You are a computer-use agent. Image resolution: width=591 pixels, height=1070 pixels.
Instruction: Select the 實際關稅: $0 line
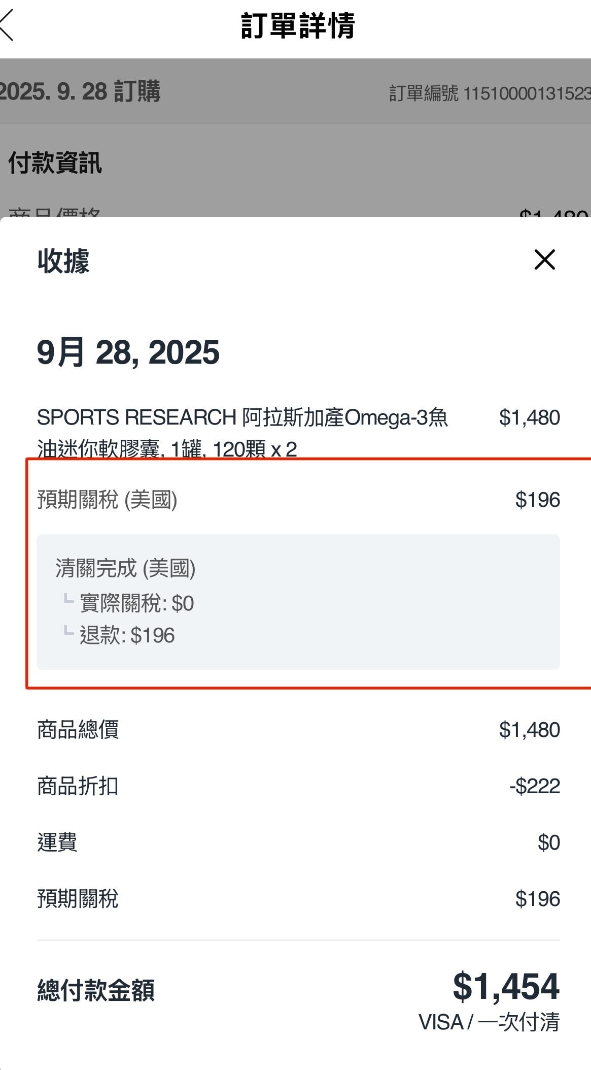(137, 603)
